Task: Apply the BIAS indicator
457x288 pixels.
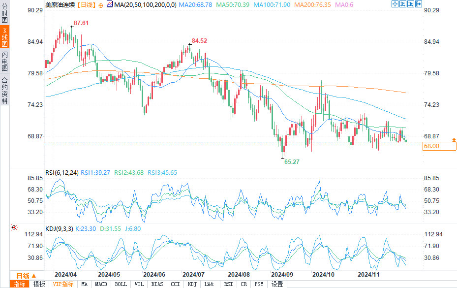Action: pyautogui.click(x=157, y=284)
